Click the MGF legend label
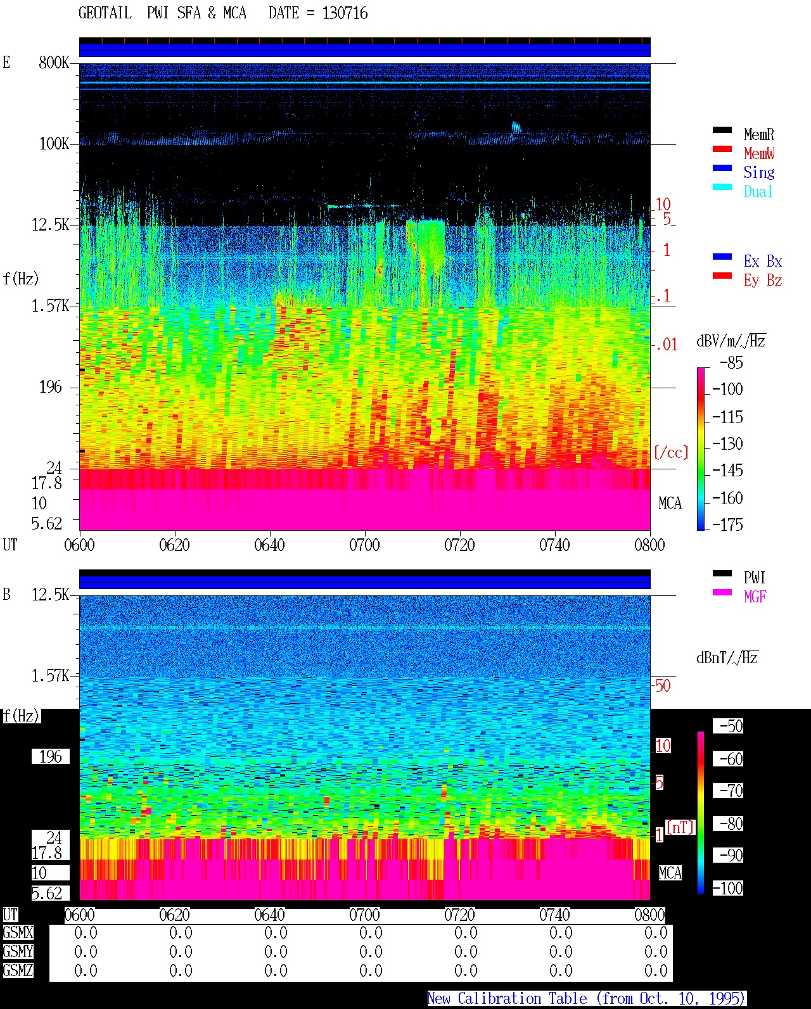Screen dimensions: 811x1009 click(x=755, y=597)
